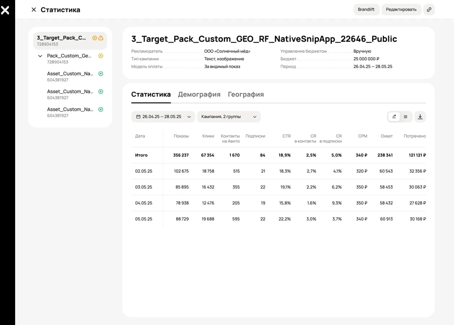Click the Редактировать button
The height and width of the screenshot is (325, 454).
(401, 10)
